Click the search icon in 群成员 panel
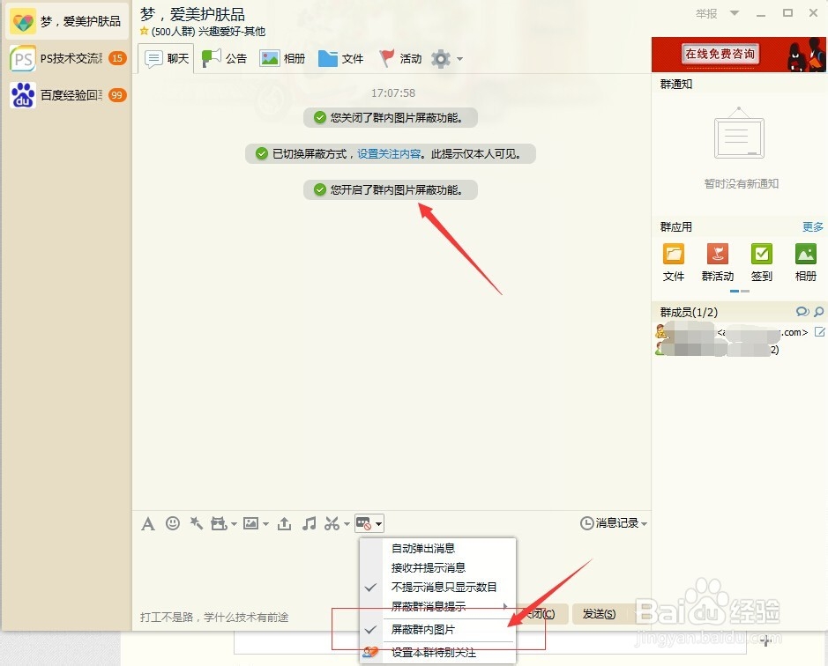Viewport: 828px width, 666px height. pyautogui.click(x=818, y=311)
